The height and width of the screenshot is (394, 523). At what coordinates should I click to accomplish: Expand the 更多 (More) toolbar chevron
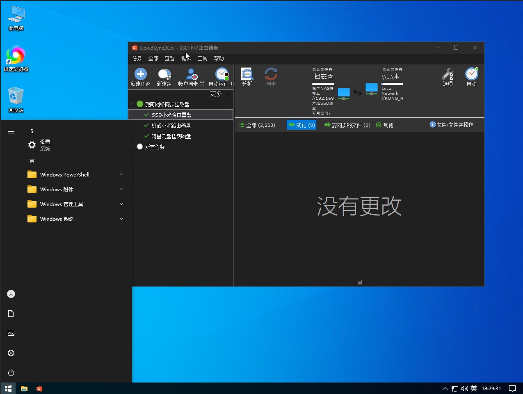pyautogui.click(x=228, y=94)
